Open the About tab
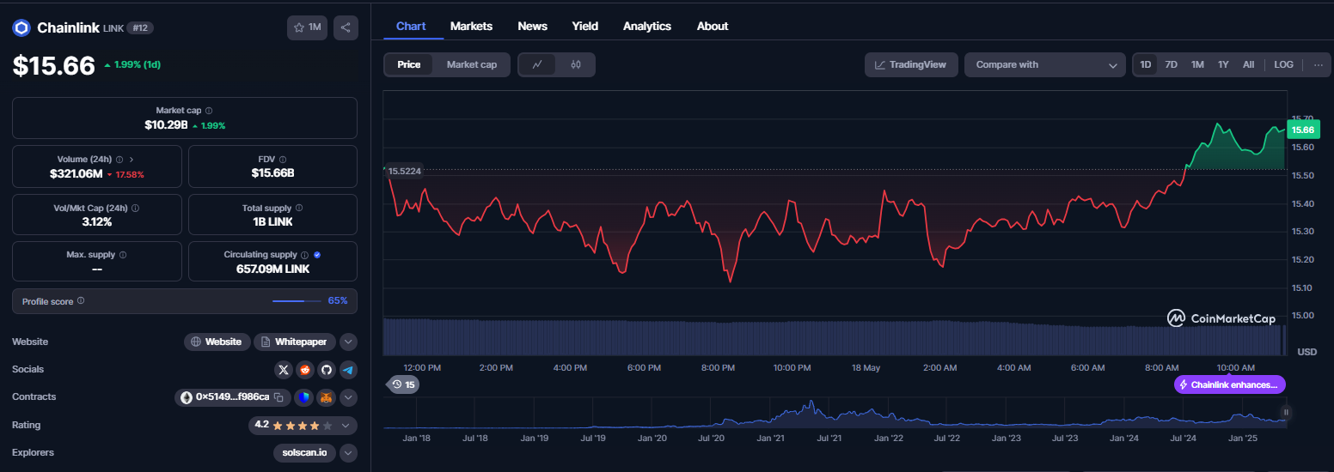 pyautogui.click(x=713, y=26)
